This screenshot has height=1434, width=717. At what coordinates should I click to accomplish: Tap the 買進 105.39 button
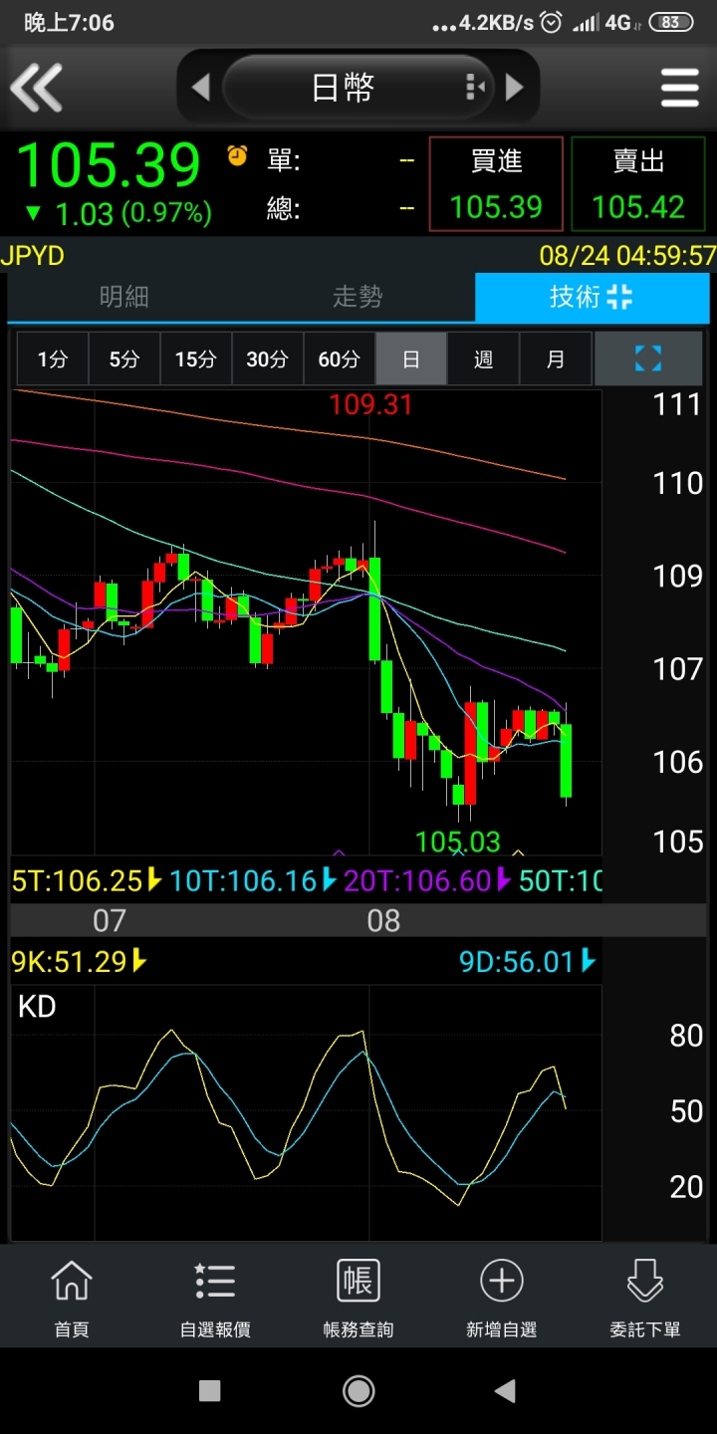[x=496, y=184]
